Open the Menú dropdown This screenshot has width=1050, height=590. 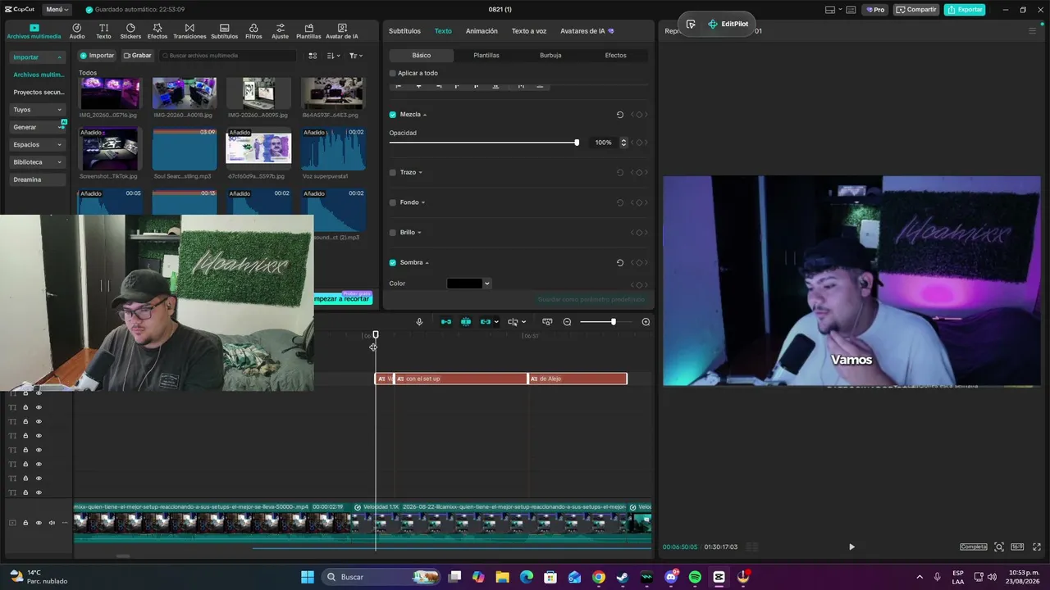(x=57, y=10)
